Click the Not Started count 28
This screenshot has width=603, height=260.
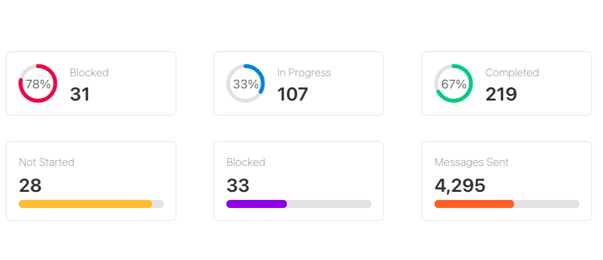(30, 185)
